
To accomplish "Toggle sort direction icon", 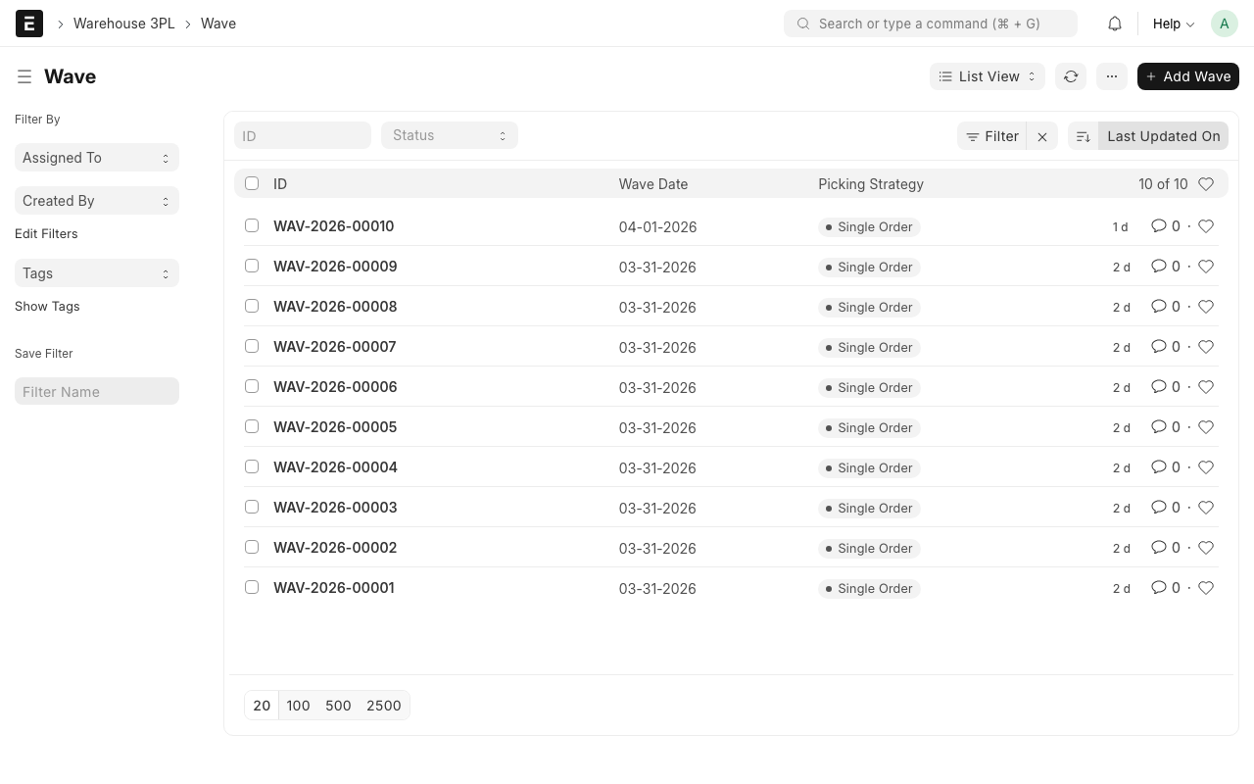I will coord(1083,136).
